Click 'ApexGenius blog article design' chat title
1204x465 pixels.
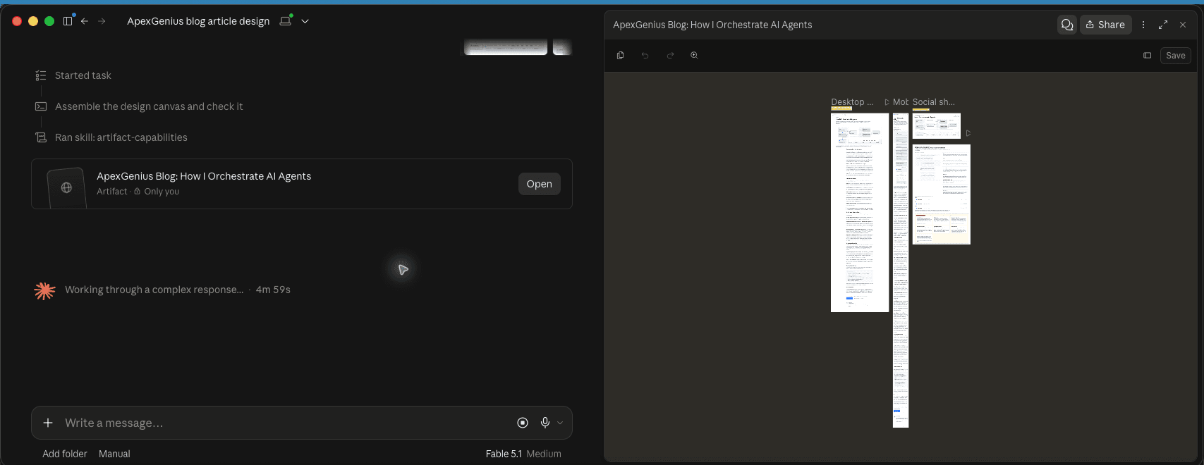point(198,21)
